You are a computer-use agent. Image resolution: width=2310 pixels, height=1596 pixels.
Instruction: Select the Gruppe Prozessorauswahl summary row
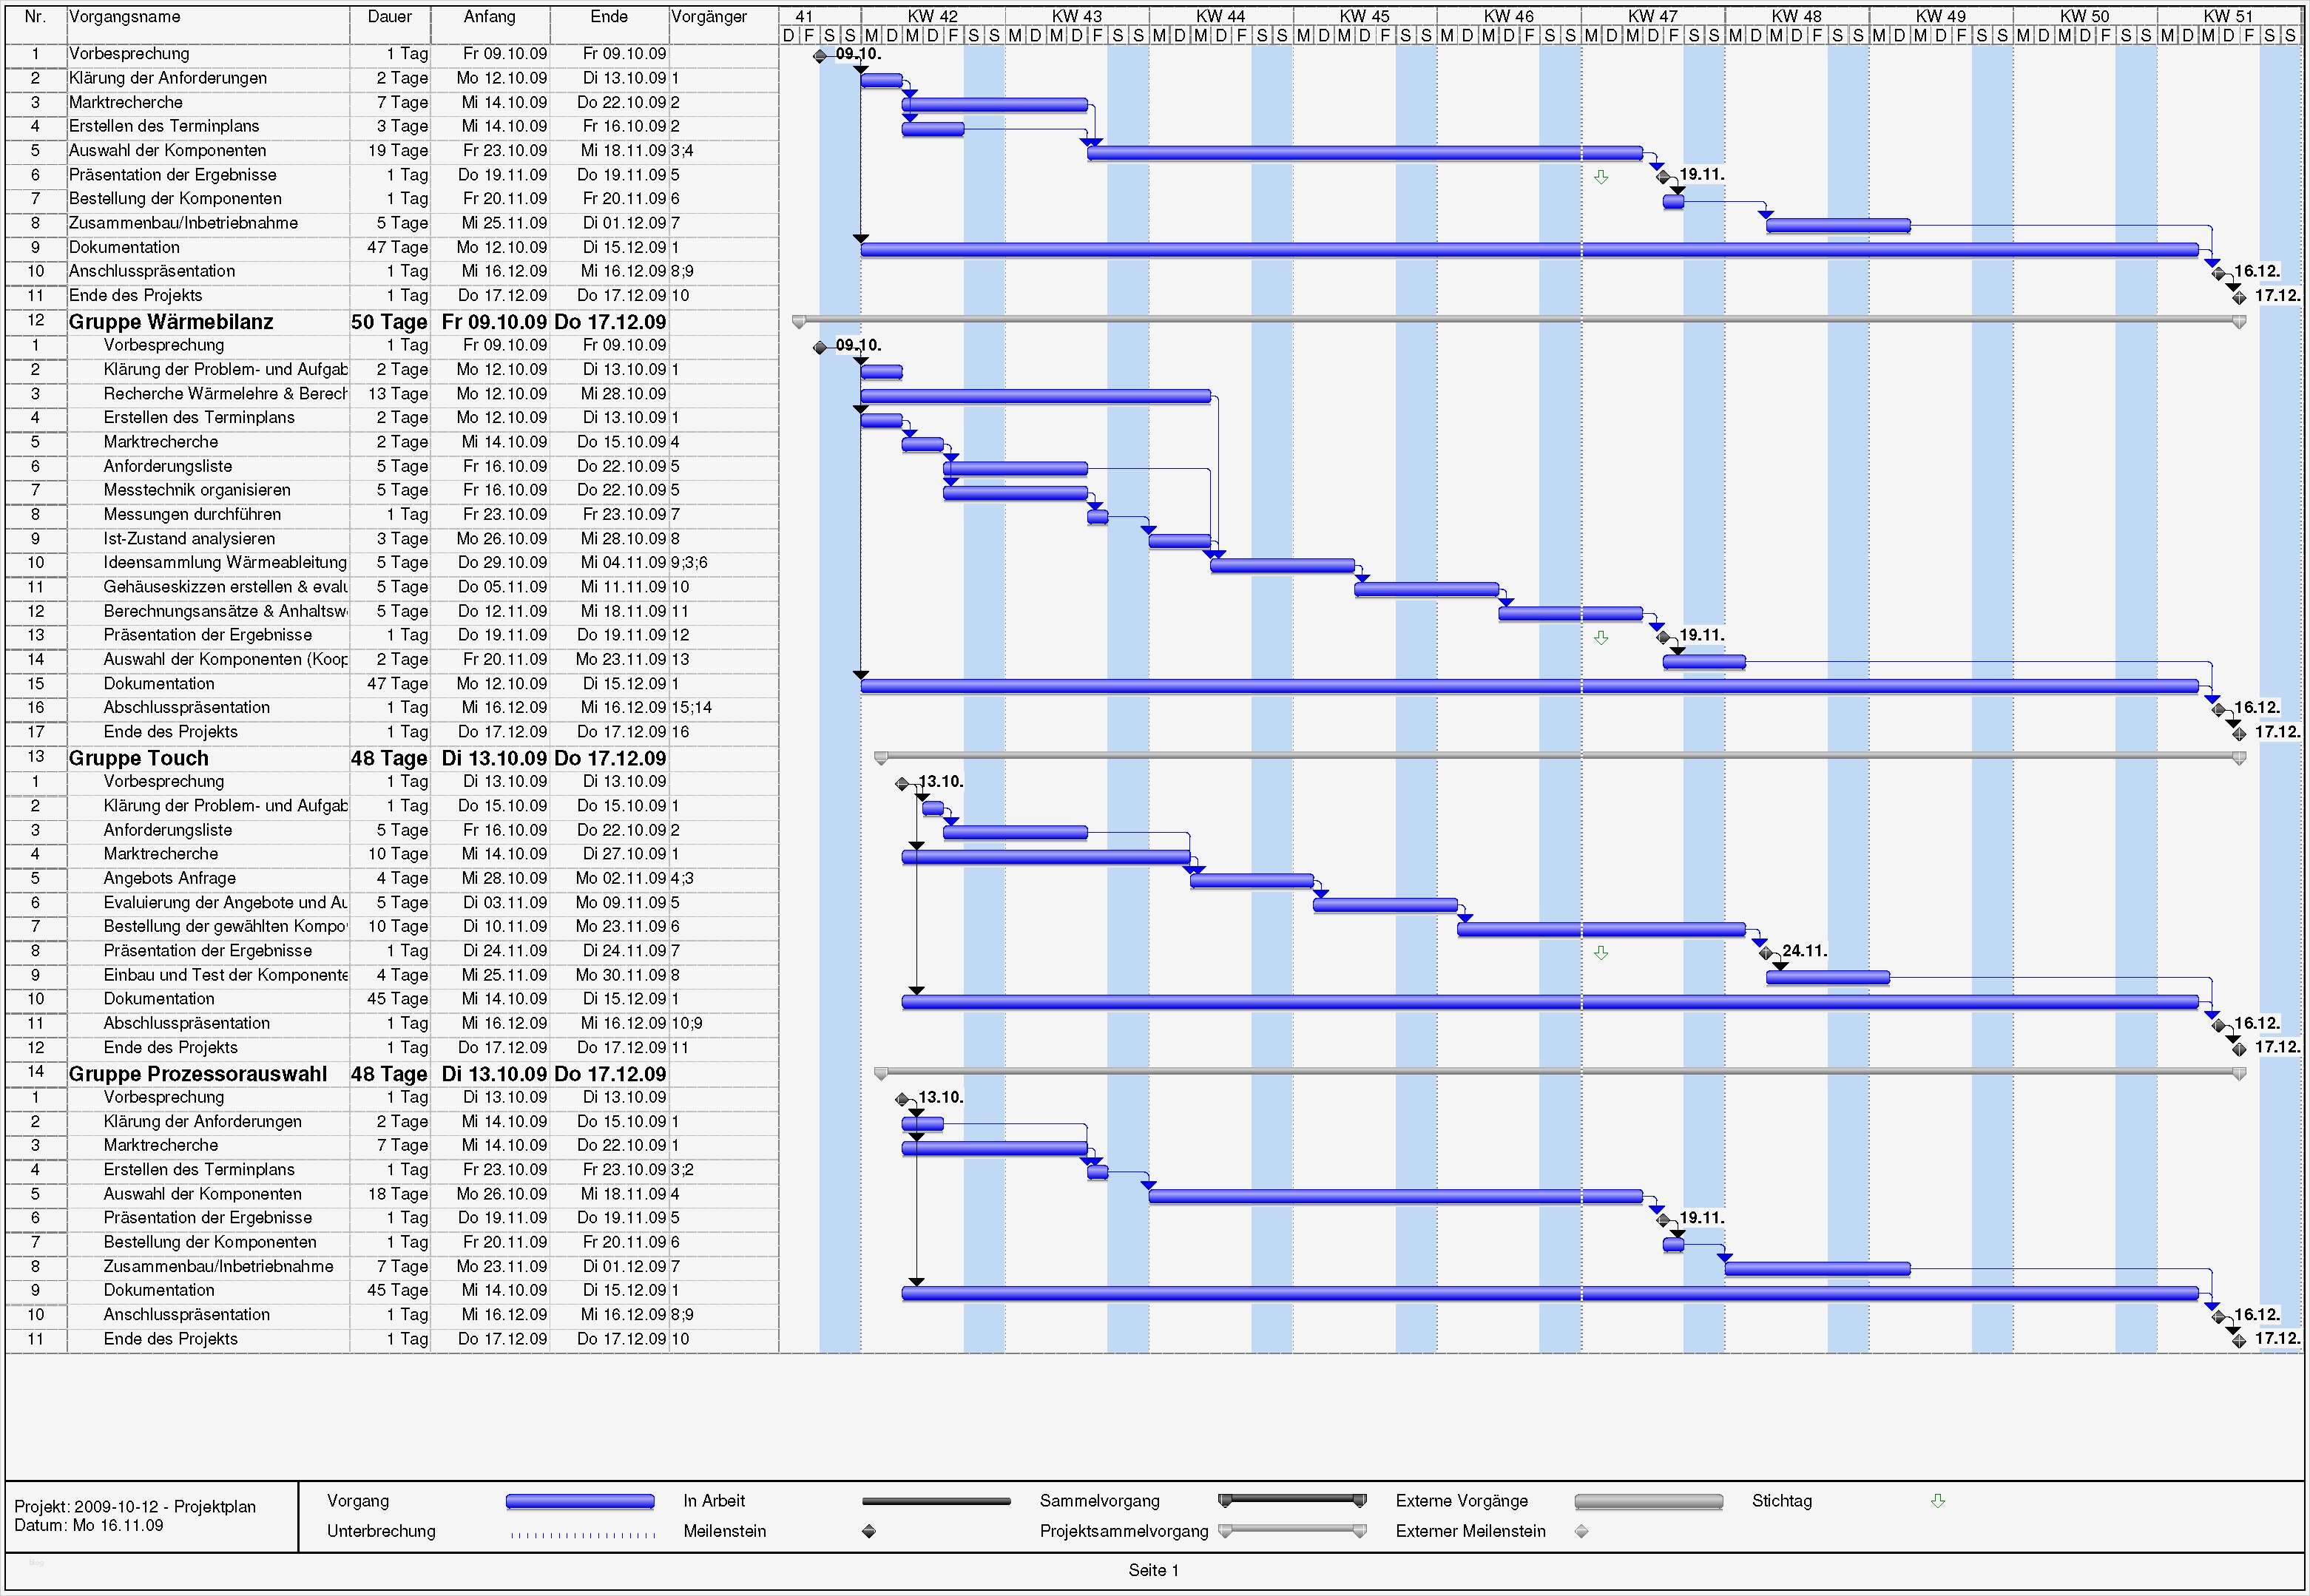point(197,1074)
